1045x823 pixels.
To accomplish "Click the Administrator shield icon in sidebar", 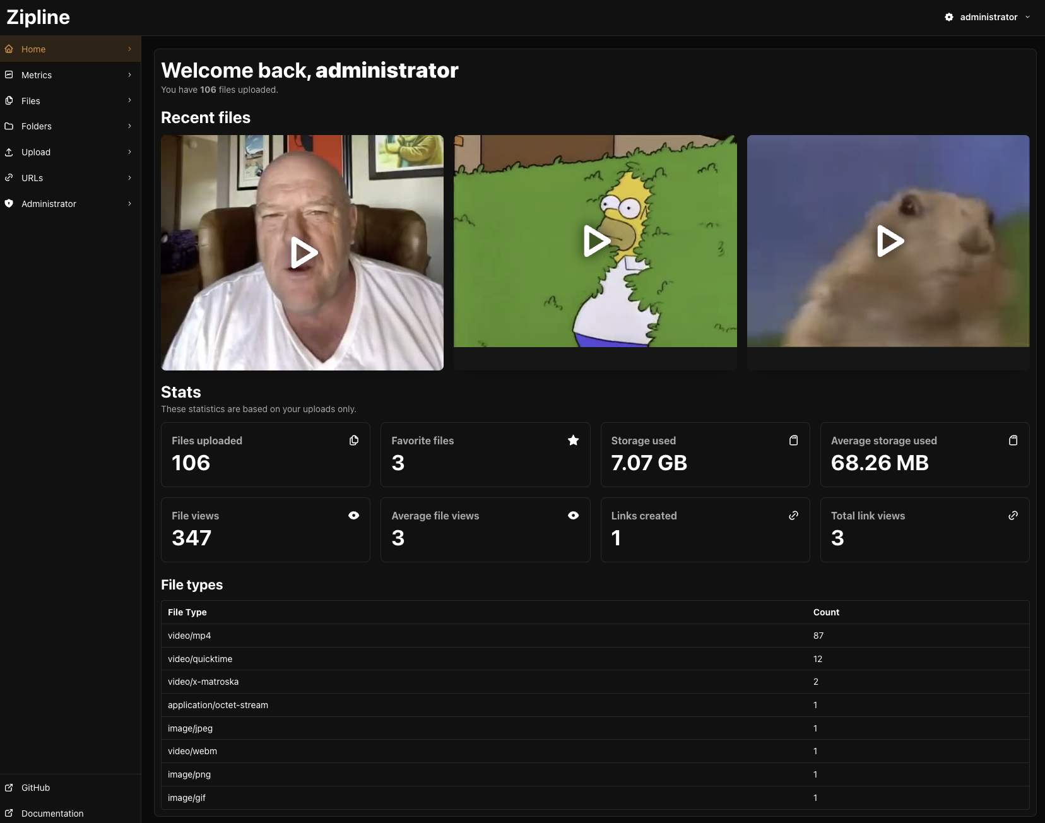I will tap(9, 204).
